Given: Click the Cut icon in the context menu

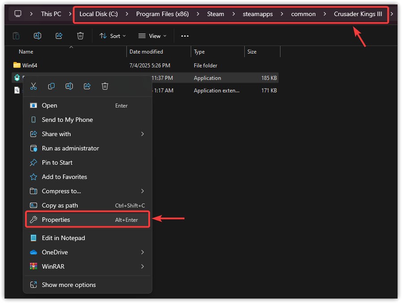Looking at the screenshot, I should pos(33,86).
